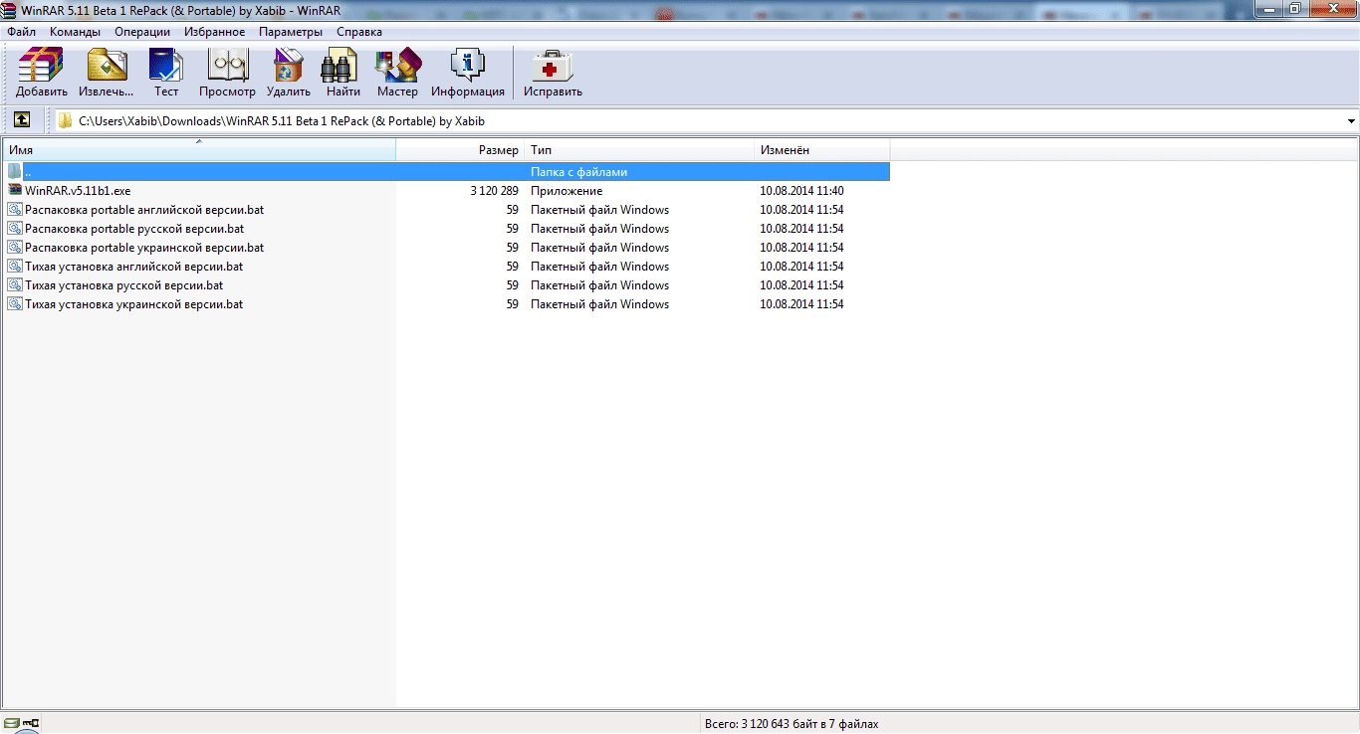Click the folder icon in address bar

click(66, 121)
